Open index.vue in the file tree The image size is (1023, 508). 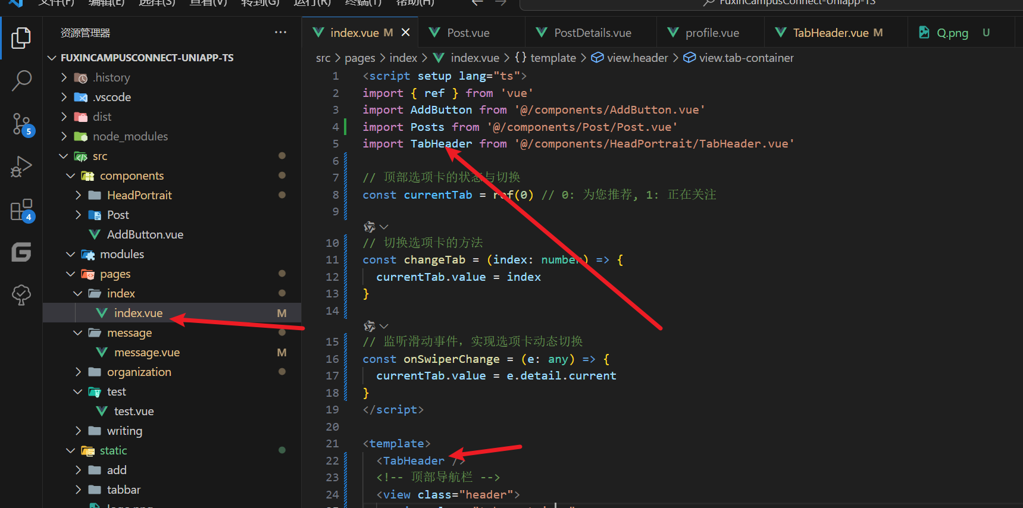coord(172,313)
